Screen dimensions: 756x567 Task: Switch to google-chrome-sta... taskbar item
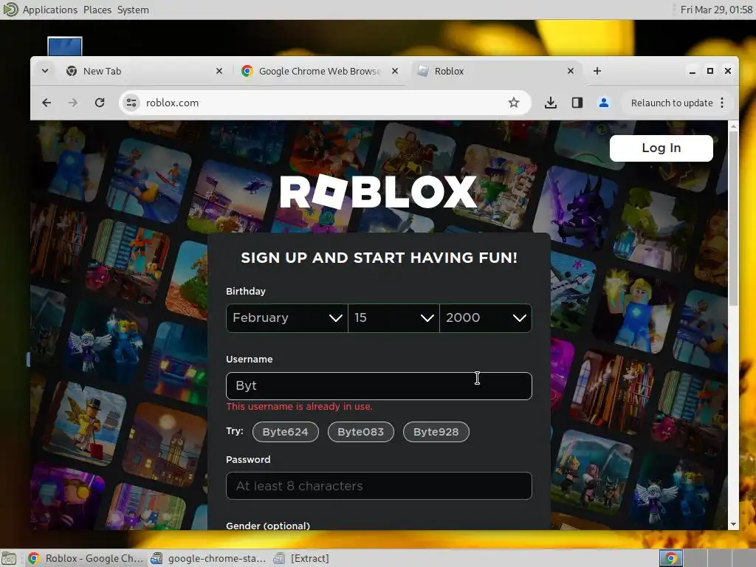(x=208, y=558)
